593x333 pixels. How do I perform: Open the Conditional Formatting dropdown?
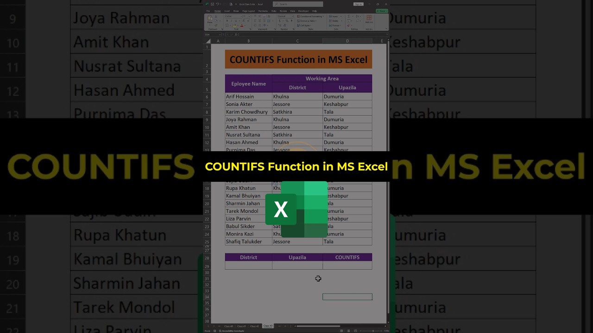[310, 17]
